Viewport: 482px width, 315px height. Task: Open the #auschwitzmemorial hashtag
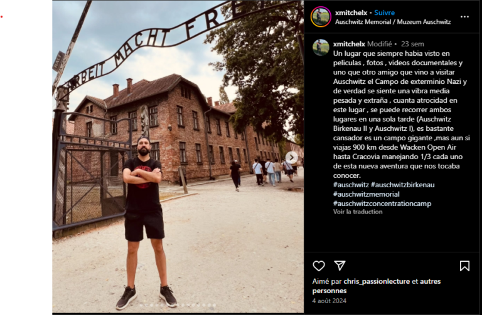click(x=367, y=194)
